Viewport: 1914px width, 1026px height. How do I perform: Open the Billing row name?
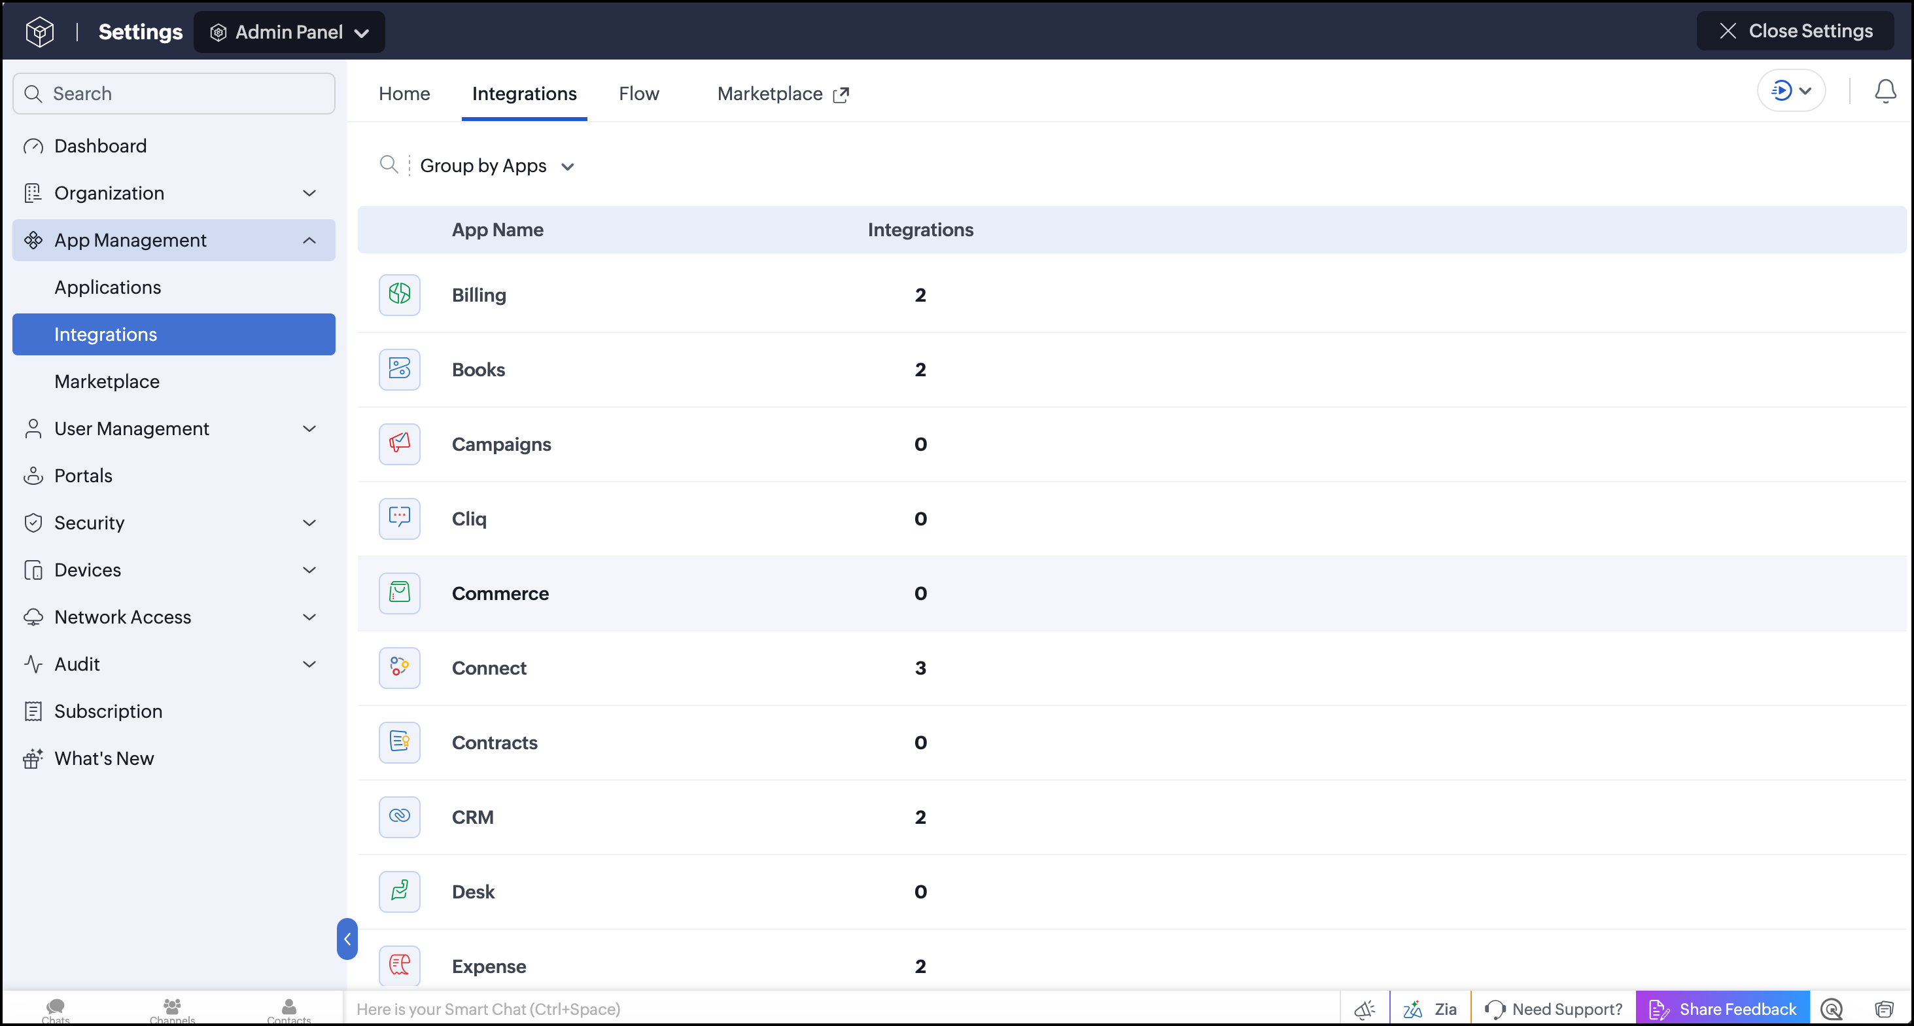[x=479, y=295]
